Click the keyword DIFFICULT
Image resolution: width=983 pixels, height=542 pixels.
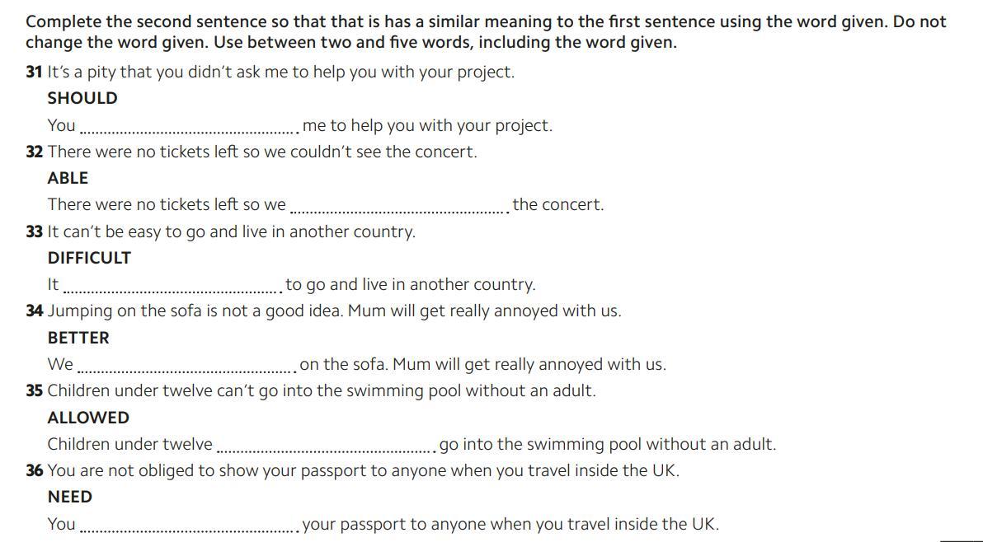tap(89, 258)
